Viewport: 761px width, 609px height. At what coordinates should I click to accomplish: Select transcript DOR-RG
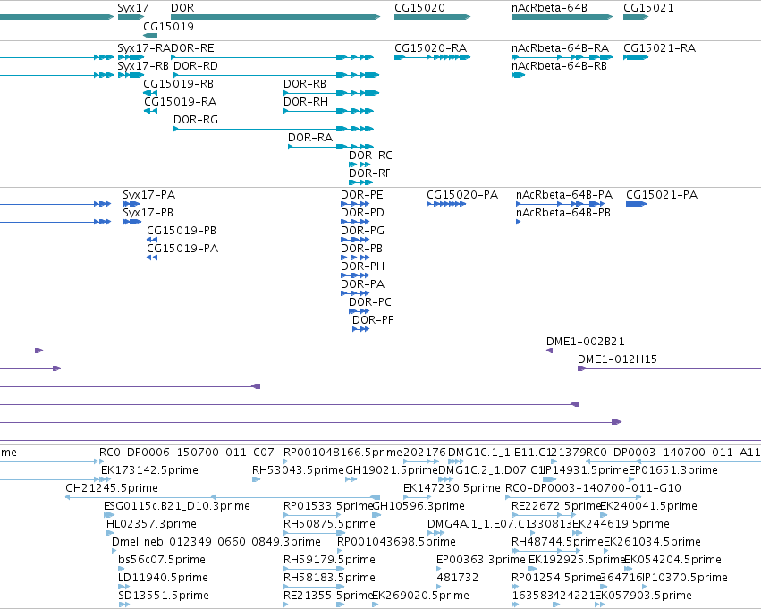pos(274,129)
